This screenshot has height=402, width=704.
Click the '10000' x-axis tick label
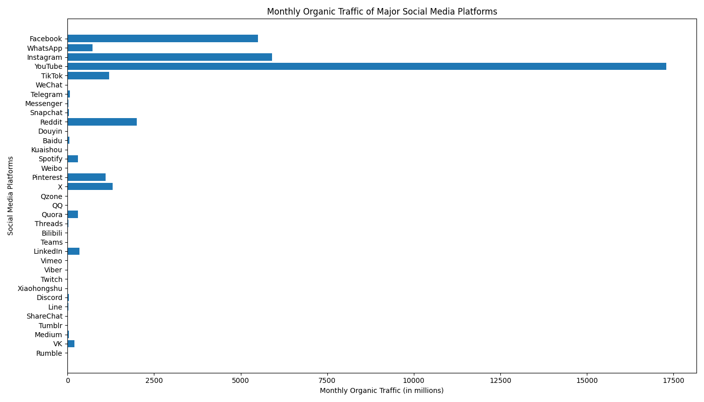[x=414, y=381]
